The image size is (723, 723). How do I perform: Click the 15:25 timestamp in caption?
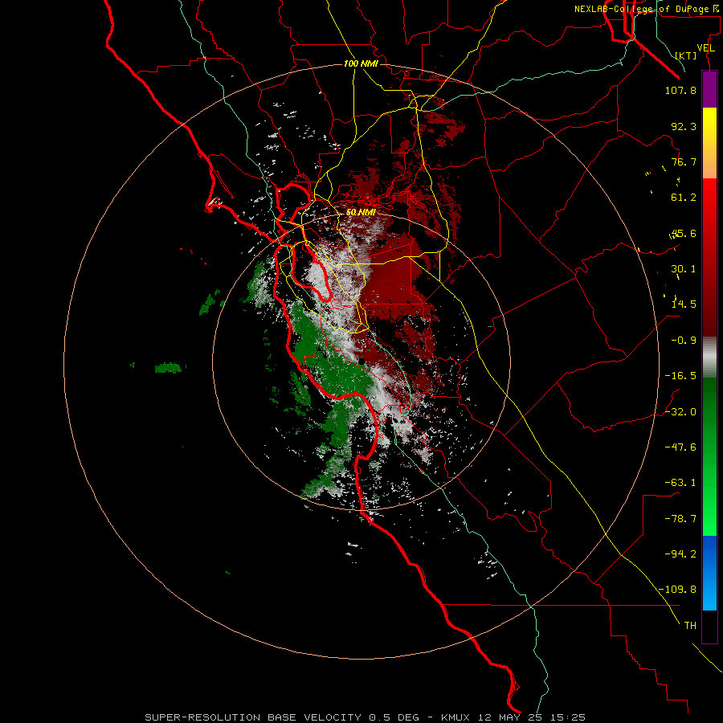pyautogui.click(x=568, y=717)
